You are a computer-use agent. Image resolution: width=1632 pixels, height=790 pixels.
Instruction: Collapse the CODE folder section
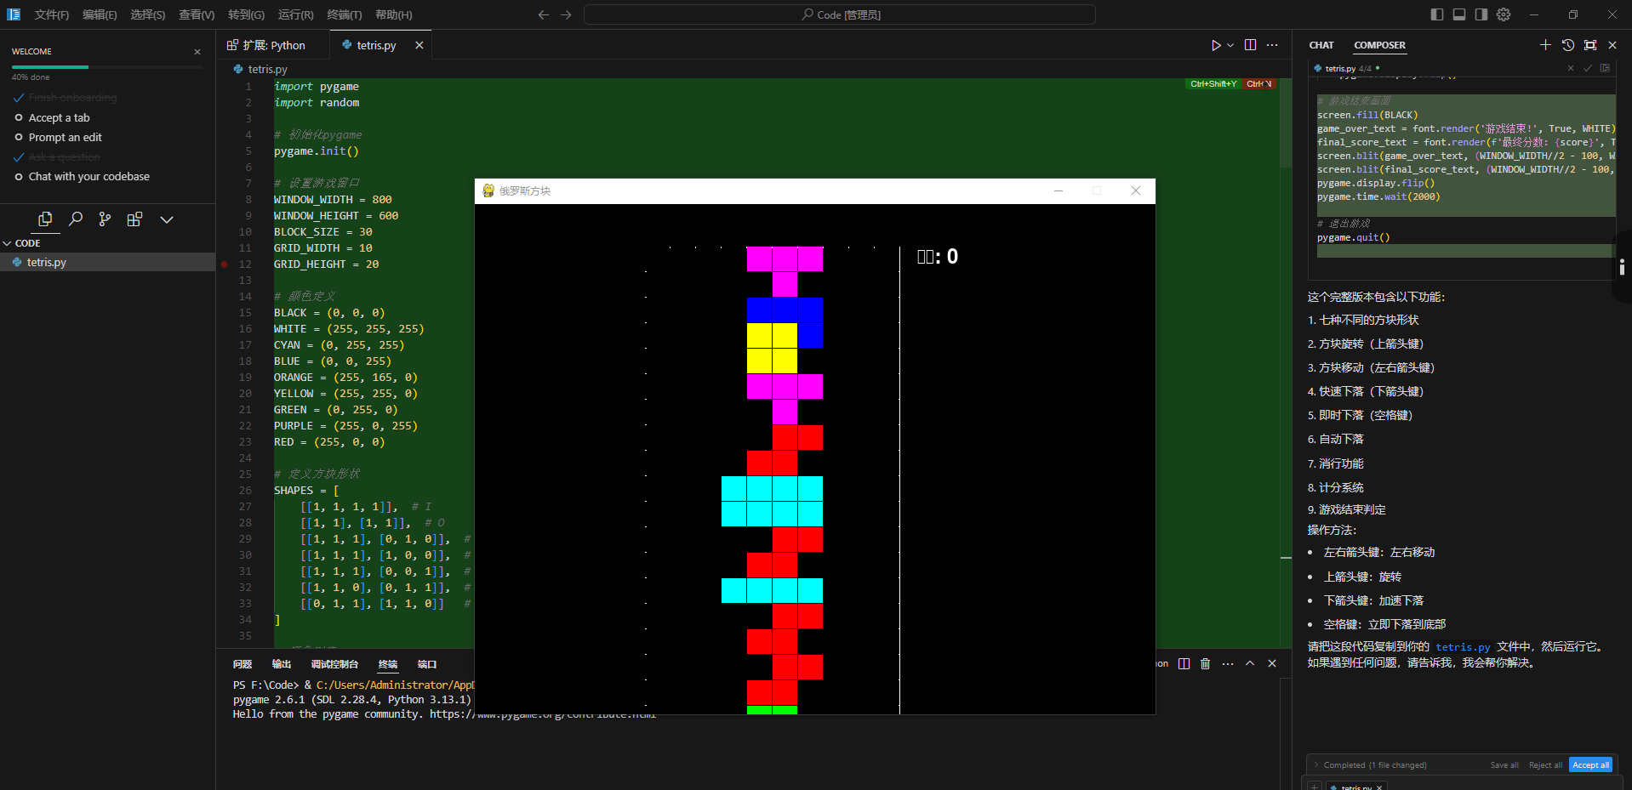coord(8,243)
